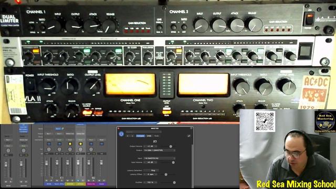Solo the purple Stereo Out strip
The image size is (336, 189).
point(93,181)
